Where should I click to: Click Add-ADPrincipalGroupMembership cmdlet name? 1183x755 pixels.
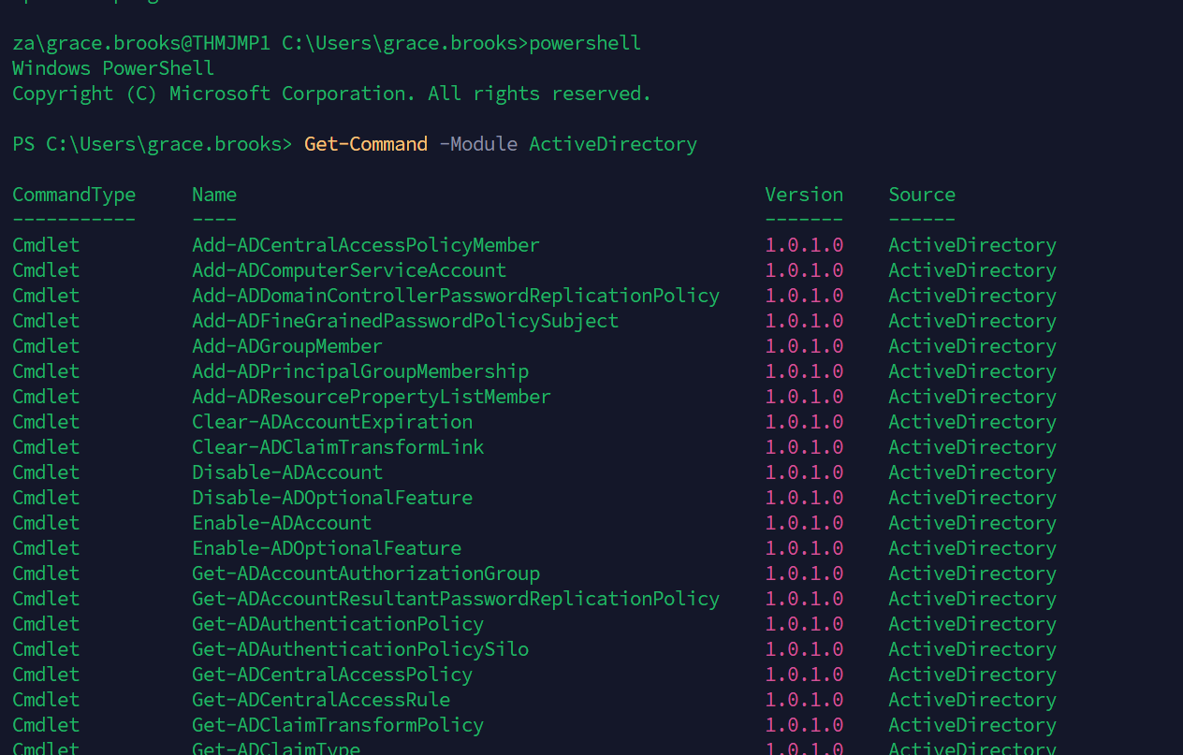(360, 371)
